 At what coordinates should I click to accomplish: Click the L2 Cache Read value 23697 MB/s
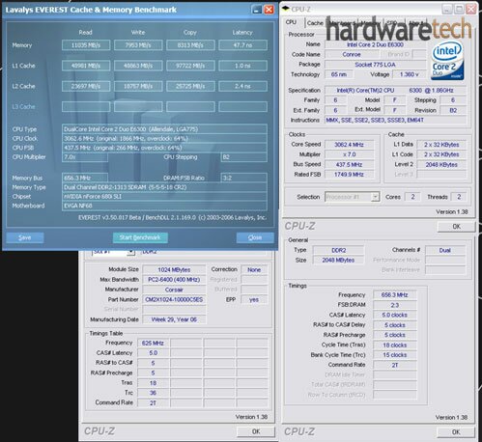86,86
